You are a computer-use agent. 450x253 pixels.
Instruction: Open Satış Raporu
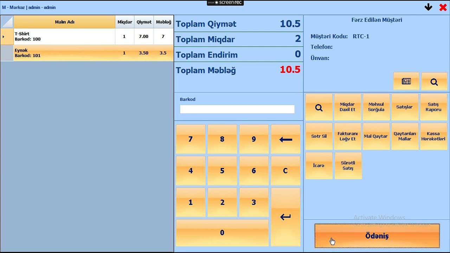click(x=433, y=107)
